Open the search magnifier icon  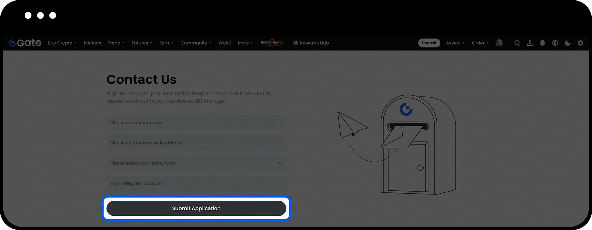coord(517,43)
